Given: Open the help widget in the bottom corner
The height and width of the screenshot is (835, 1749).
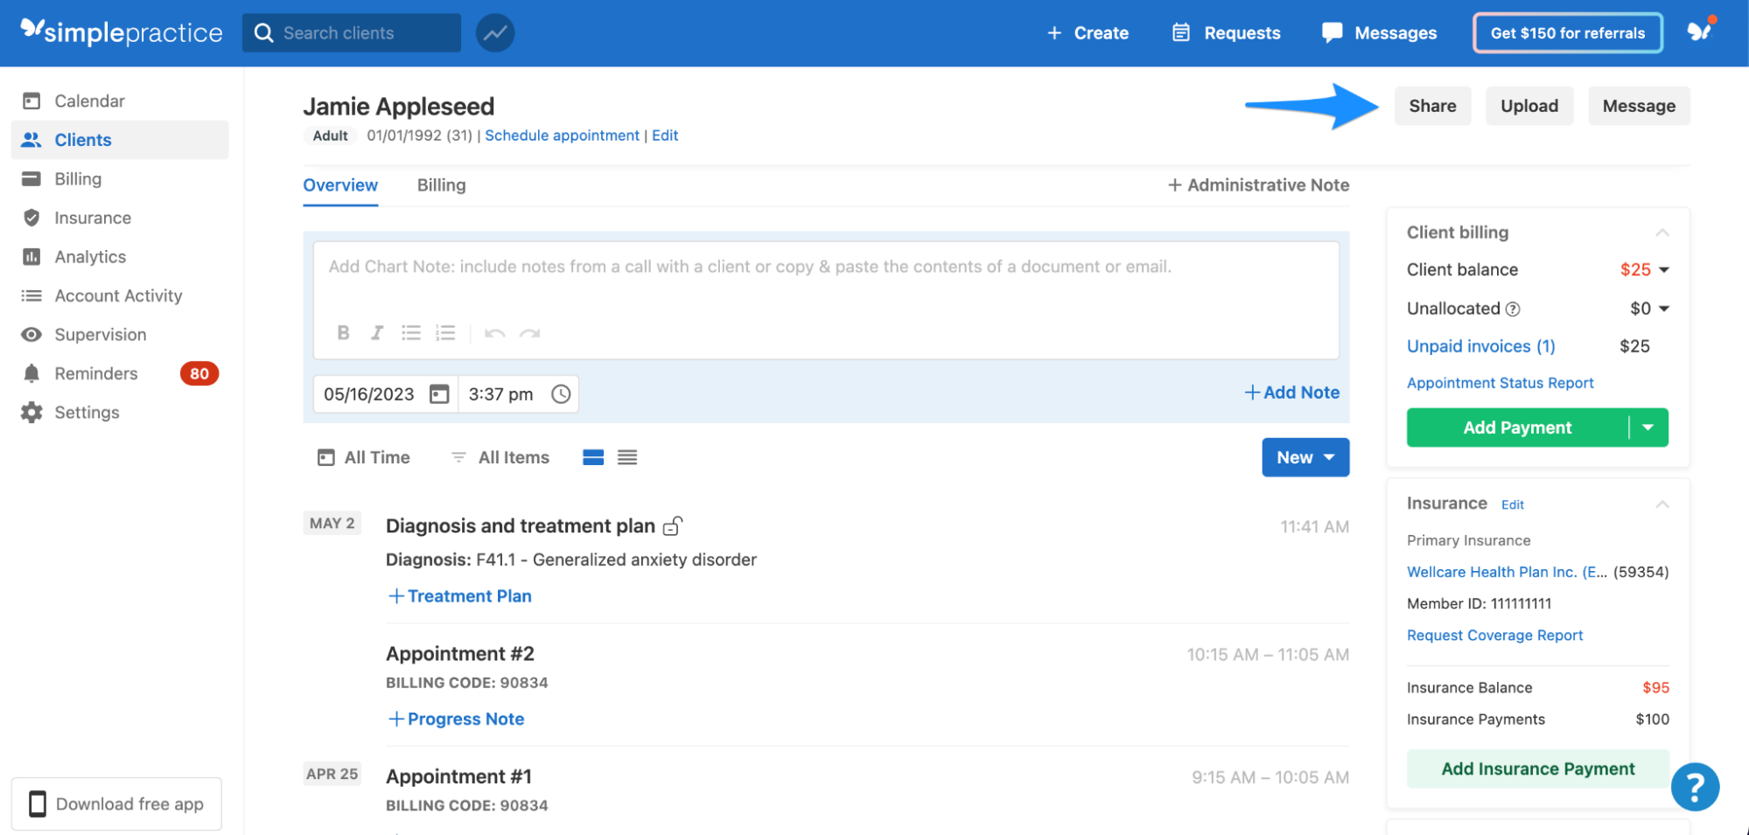Looking at the screenshot, I should tap(1696, 787).
